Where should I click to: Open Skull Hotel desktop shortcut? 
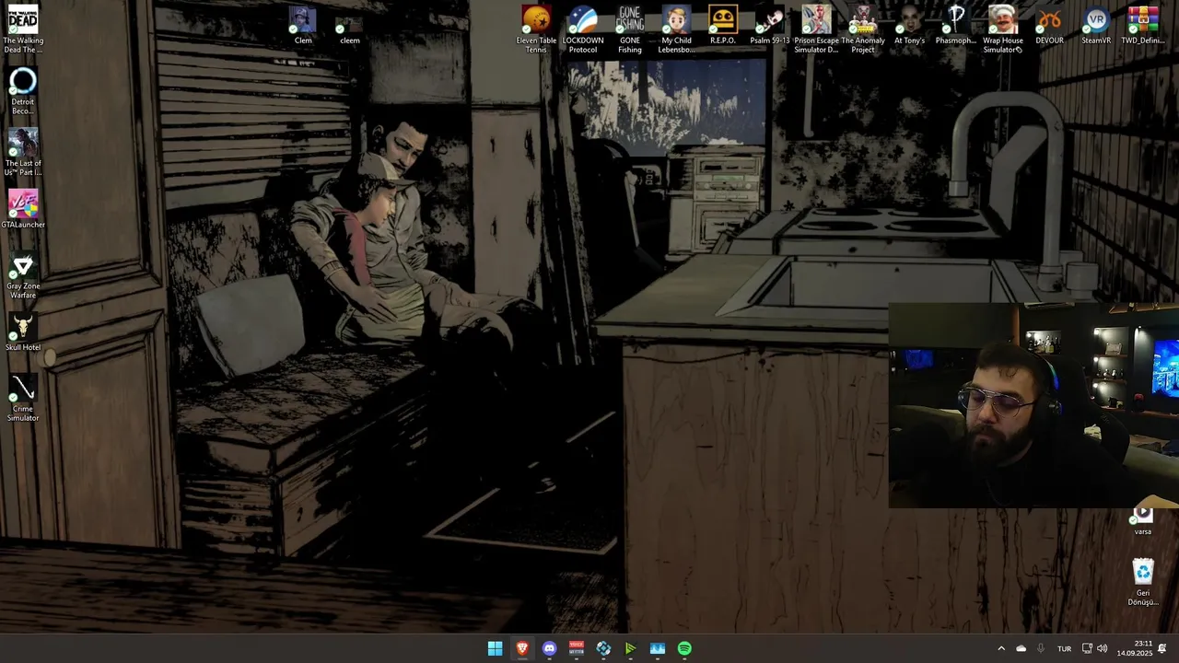coord(23,332)
